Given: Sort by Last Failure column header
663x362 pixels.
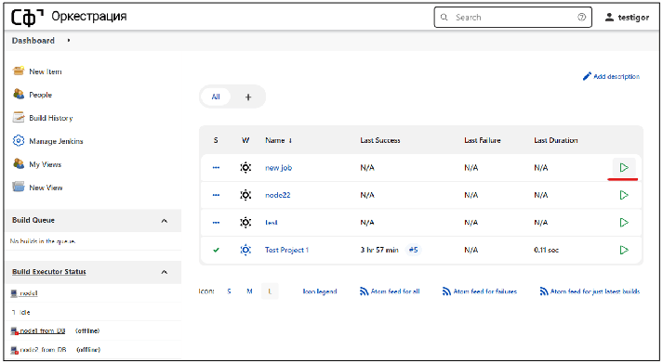Looking at the screenshot, I should click(x=483, y=140).
